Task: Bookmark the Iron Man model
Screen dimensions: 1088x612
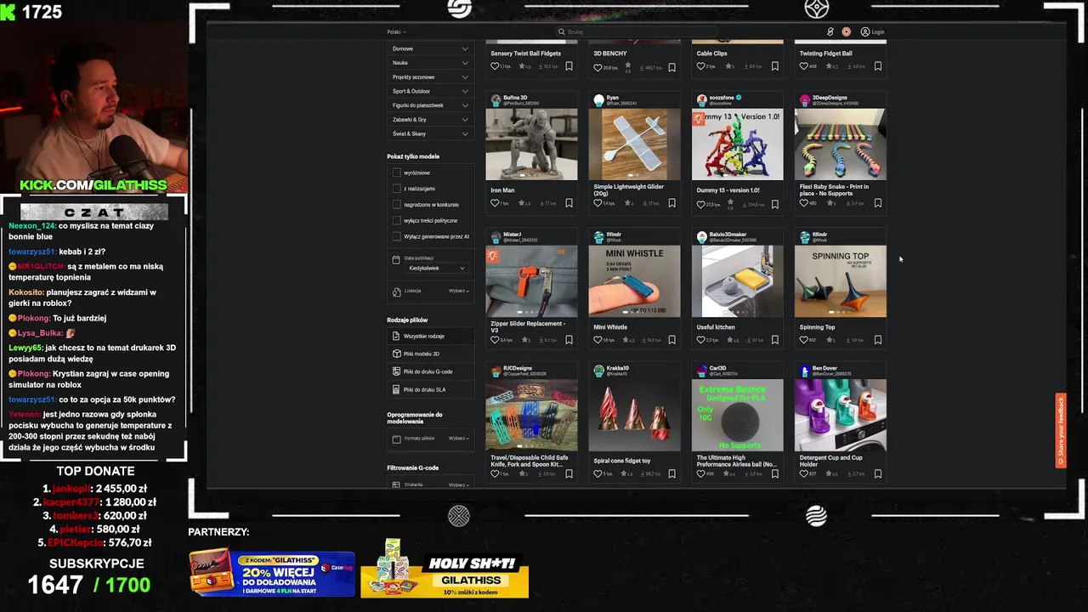Action: pyautogui.click(x=569, y=203)
